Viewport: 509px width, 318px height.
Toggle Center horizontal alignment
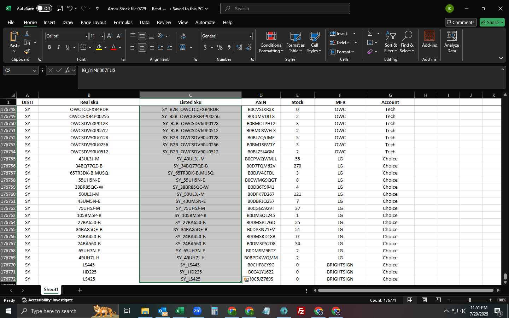click(142, 47)
